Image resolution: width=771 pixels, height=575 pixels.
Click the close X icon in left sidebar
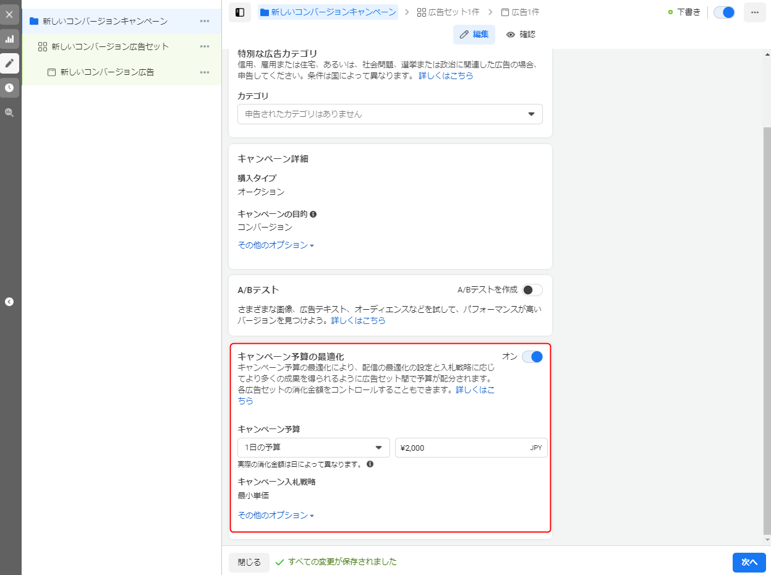(9, 14)
